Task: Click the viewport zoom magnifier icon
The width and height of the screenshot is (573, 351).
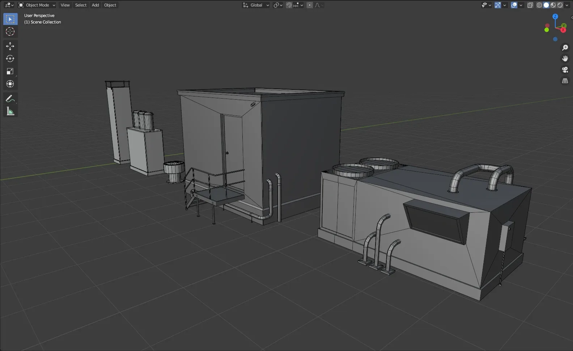Action: 565,48
